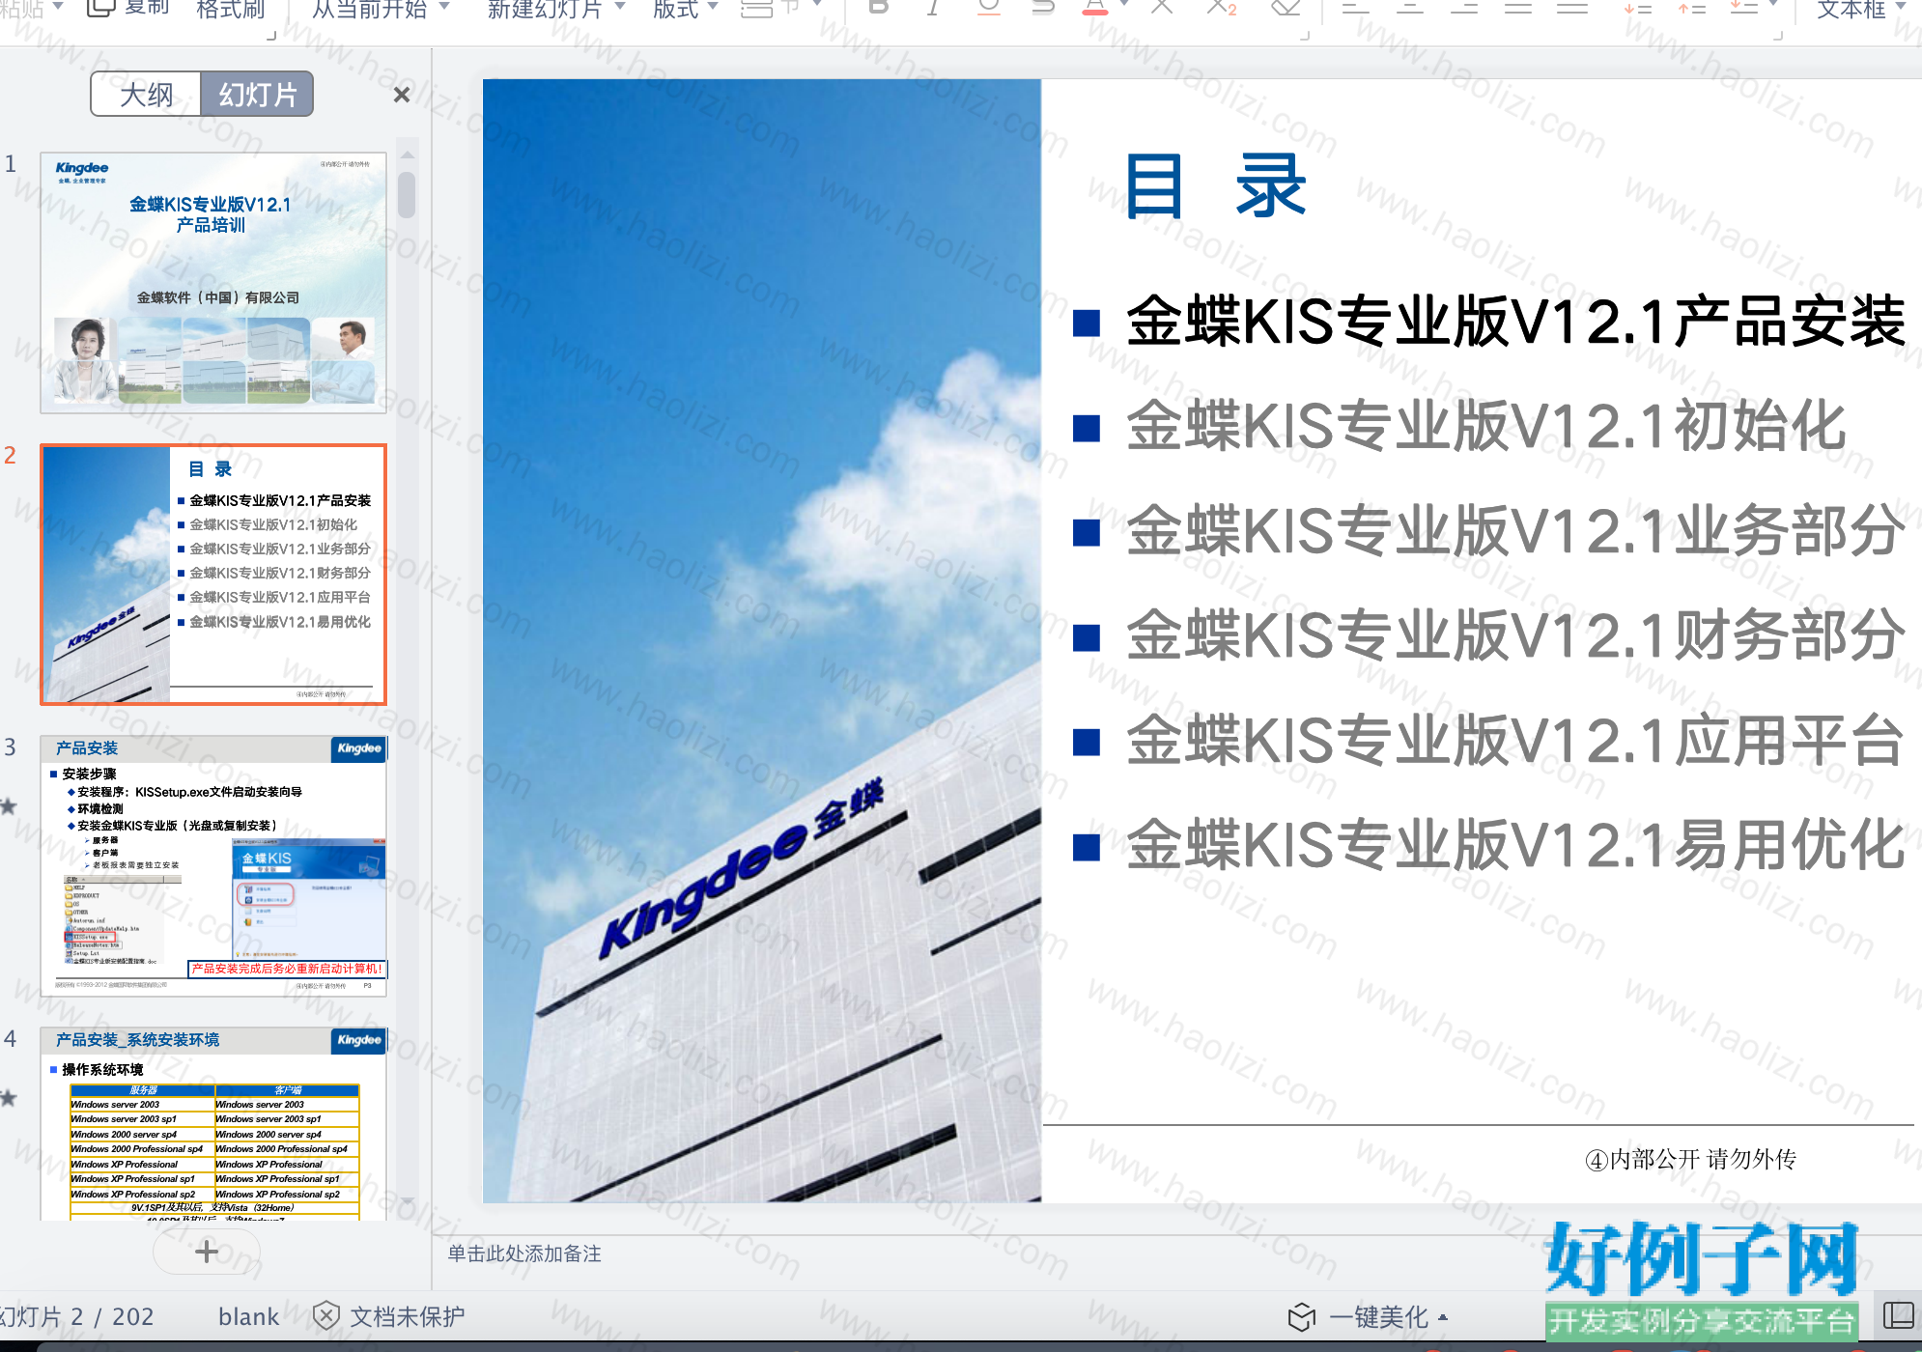The image size is (1922, 1352).
Task: Click the bullet 金蝶KIS专业版V12.1应用平台
Action: [1516, 740]
